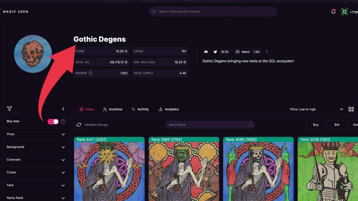Switch to grid view layout icon
The image size is (358, 201).
tap(351, 109)
